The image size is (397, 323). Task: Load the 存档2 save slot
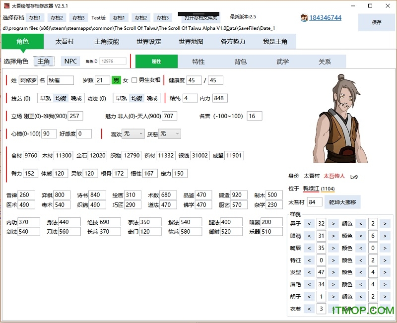(x=57, y=17)
